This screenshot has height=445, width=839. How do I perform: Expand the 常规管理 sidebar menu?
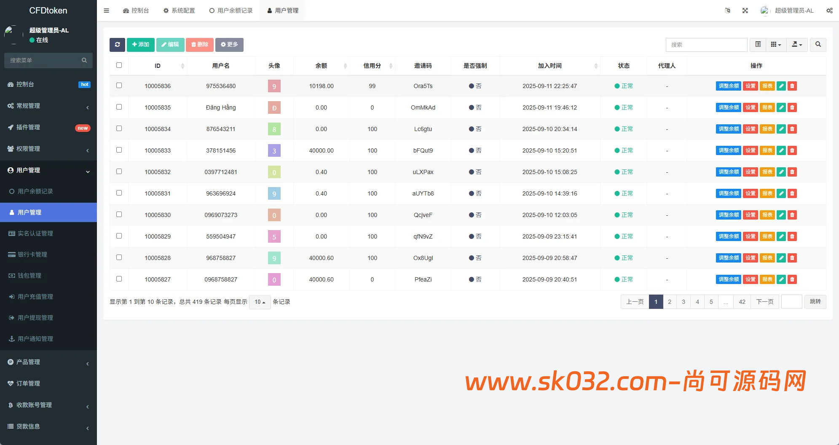coord(48,106)
